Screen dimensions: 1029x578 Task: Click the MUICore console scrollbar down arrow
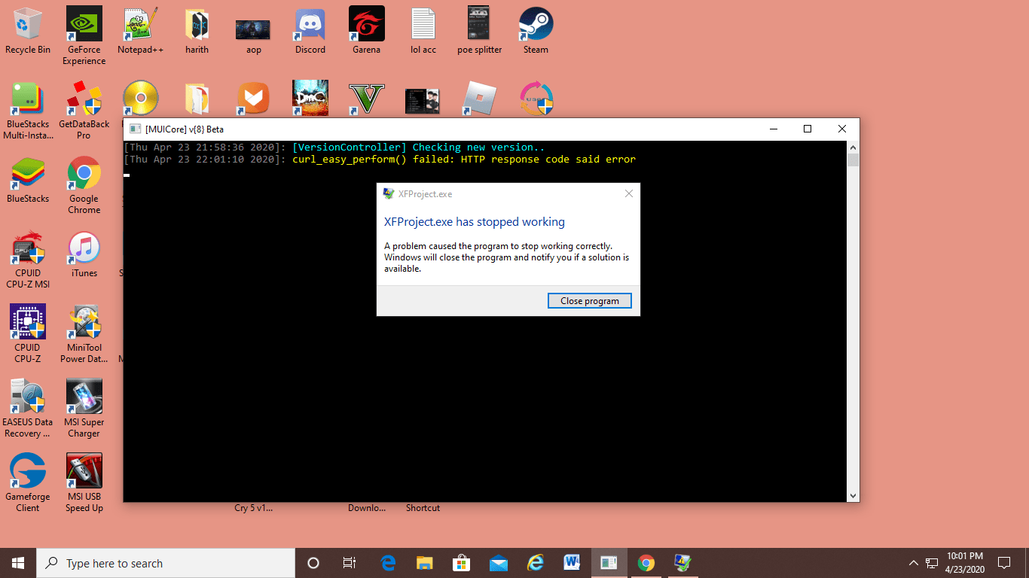853,496
